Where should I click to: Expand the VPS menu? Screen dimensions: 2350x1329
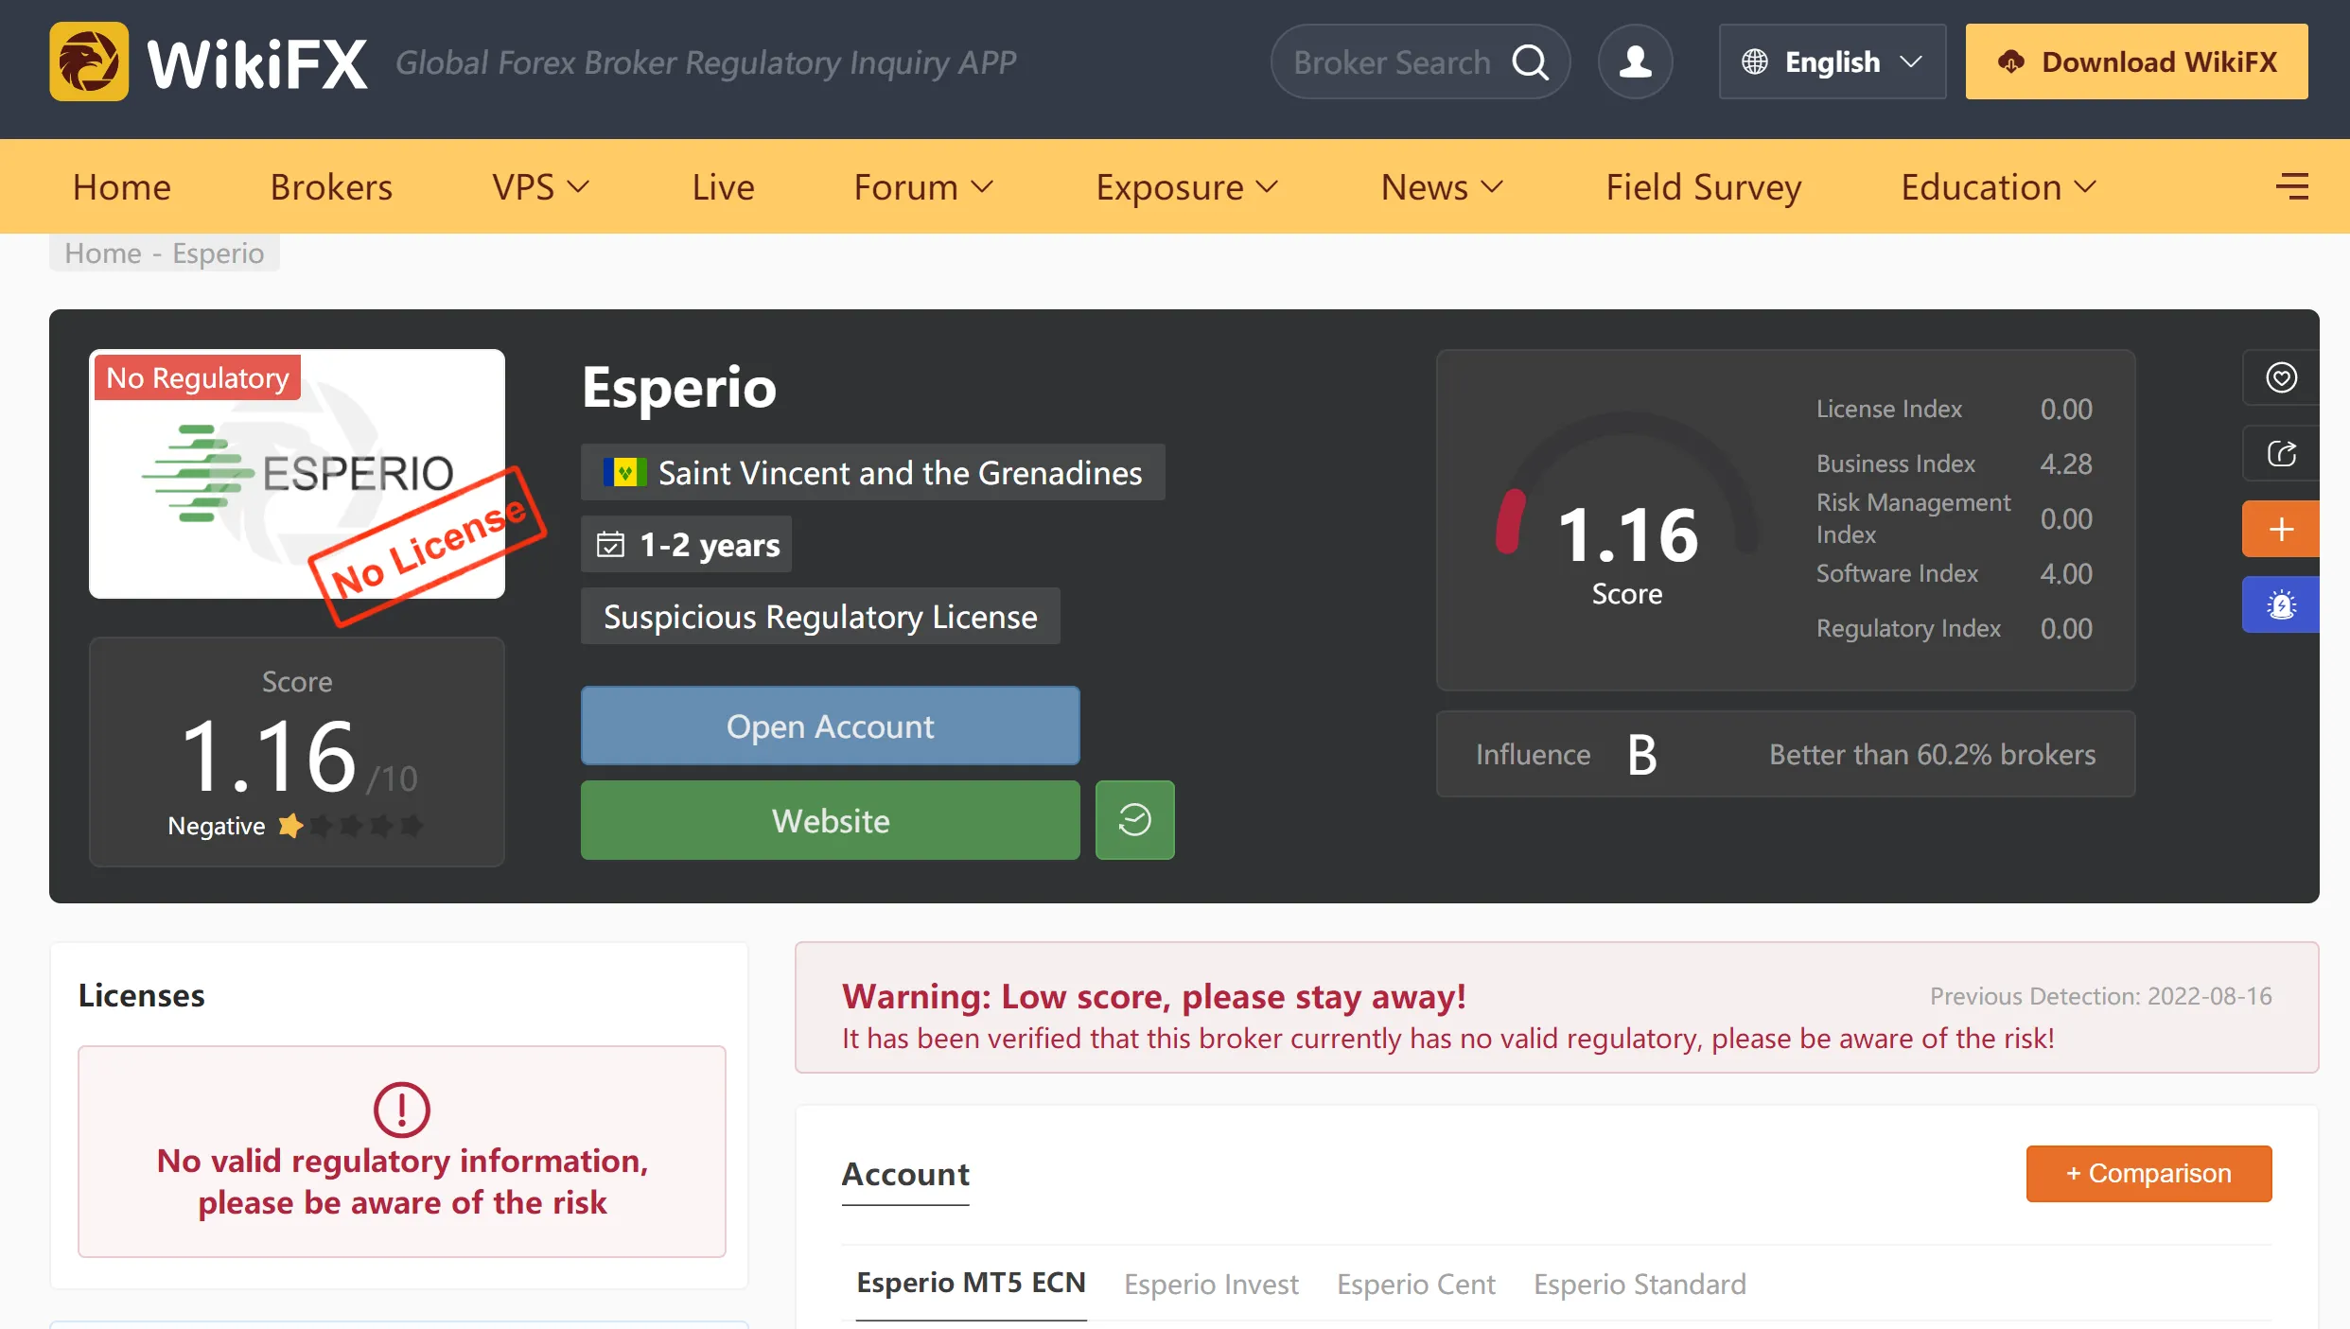click(x=541, y=186)
